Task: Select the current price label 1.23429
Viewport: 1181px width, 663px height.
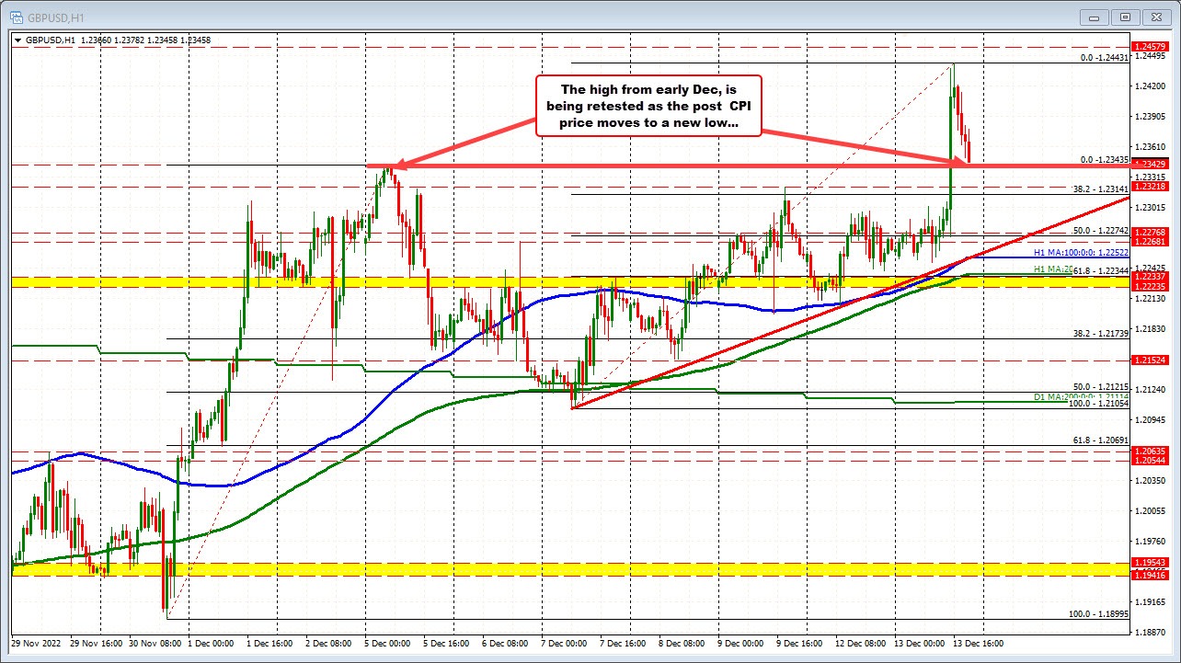Action: point(1151,164)
